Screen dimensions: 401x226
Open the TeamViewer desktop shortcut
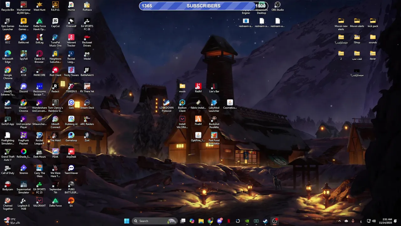tap(71, 169)
